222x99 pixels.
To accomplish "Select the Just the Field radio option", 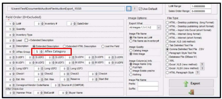I will (x=103, y=46).
